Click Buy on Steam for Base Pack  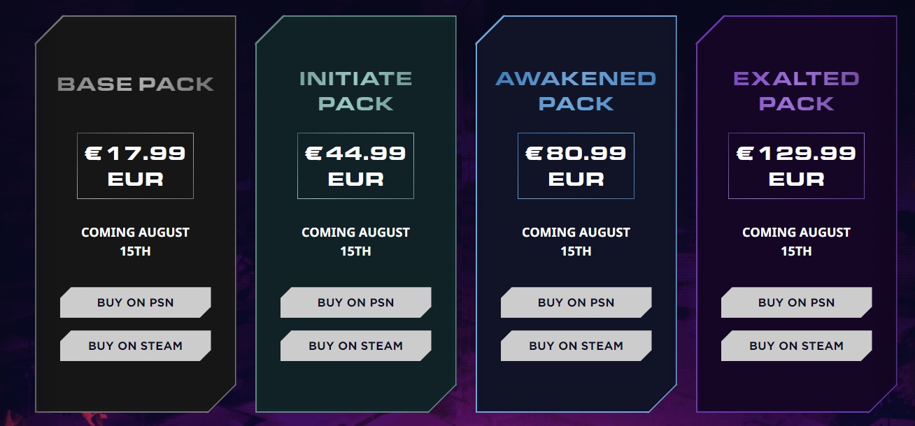point(135,346)
